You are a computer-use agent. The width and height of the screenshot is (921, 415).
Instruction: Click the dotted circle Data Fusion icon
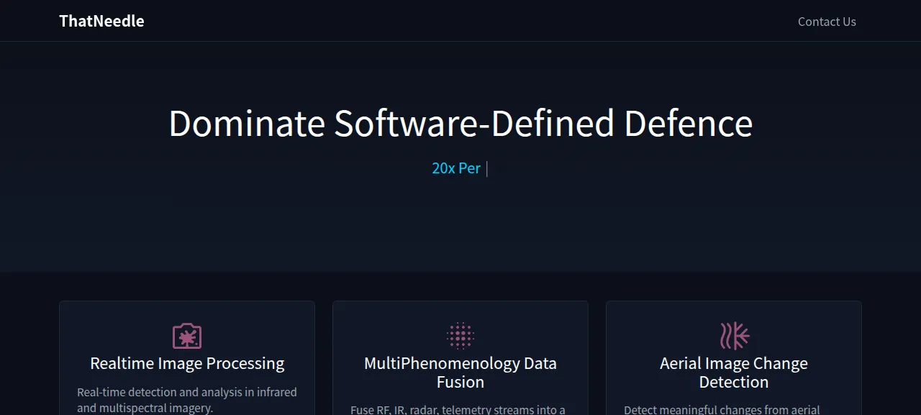coord(460,336)
